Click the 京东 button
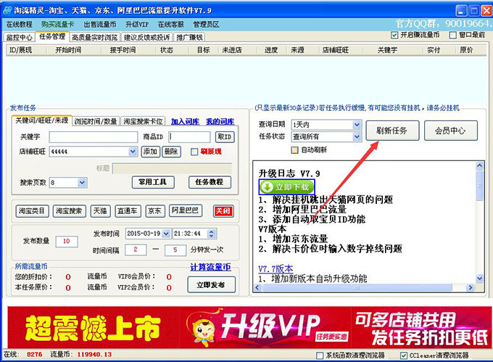This screenshot has height=362, width=493. [155, 210]
